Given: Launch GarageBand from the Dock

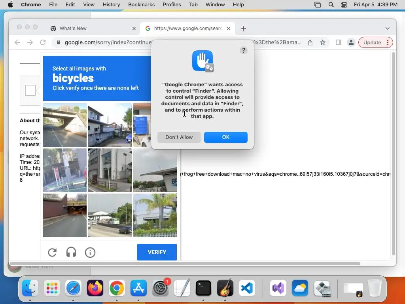Looking at the screenshot, I should [225, 288].
